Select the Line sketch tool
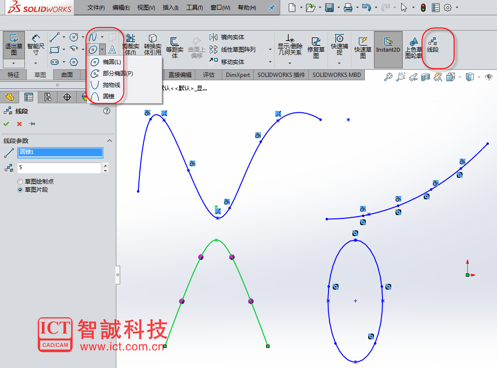The image size is (497, 368). pyautogui.click(x=55, y=37)
